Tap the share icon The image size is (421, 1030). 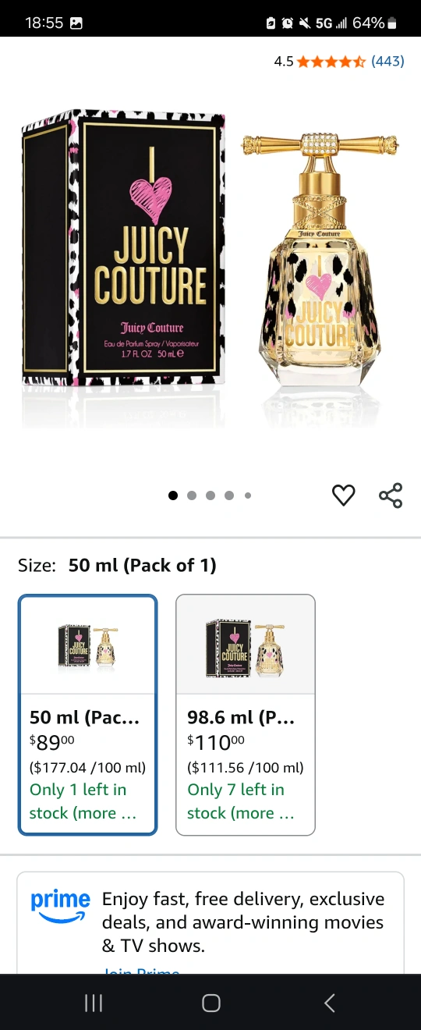point(391,495)
